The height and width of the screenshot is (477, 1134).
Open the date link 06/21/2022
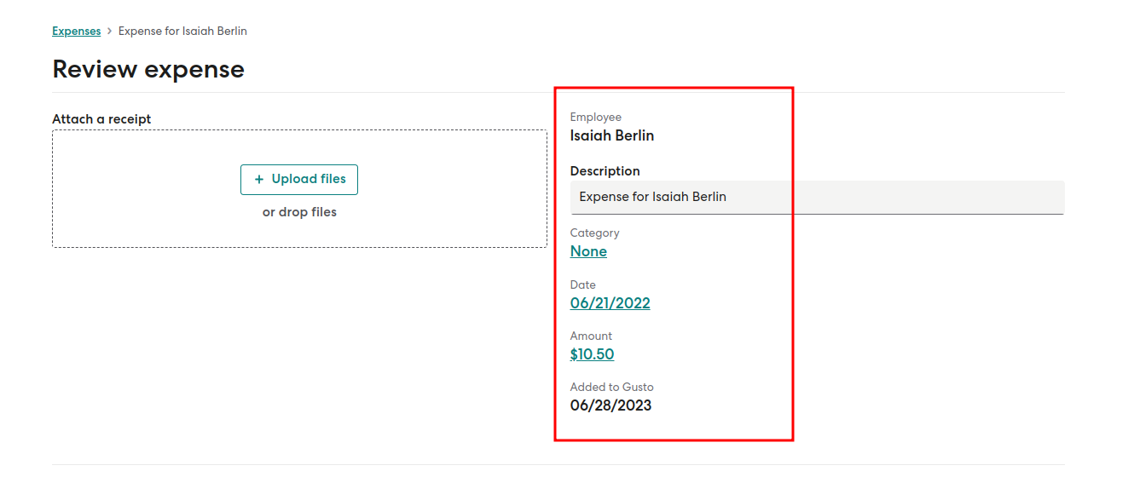[x=610, y=303]
